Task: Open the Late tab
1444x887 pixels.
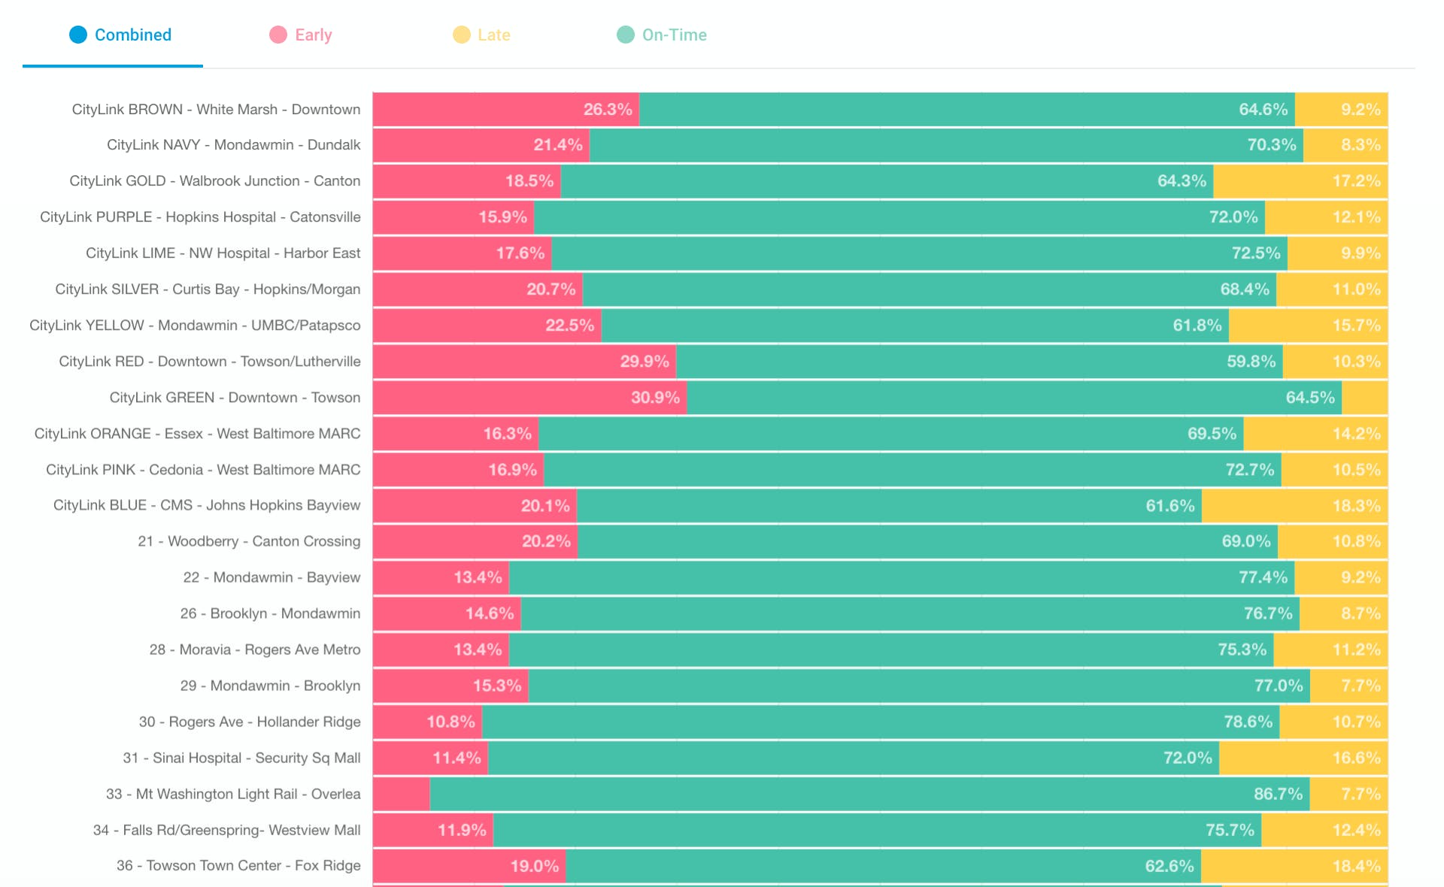Action: coord(482,35)
